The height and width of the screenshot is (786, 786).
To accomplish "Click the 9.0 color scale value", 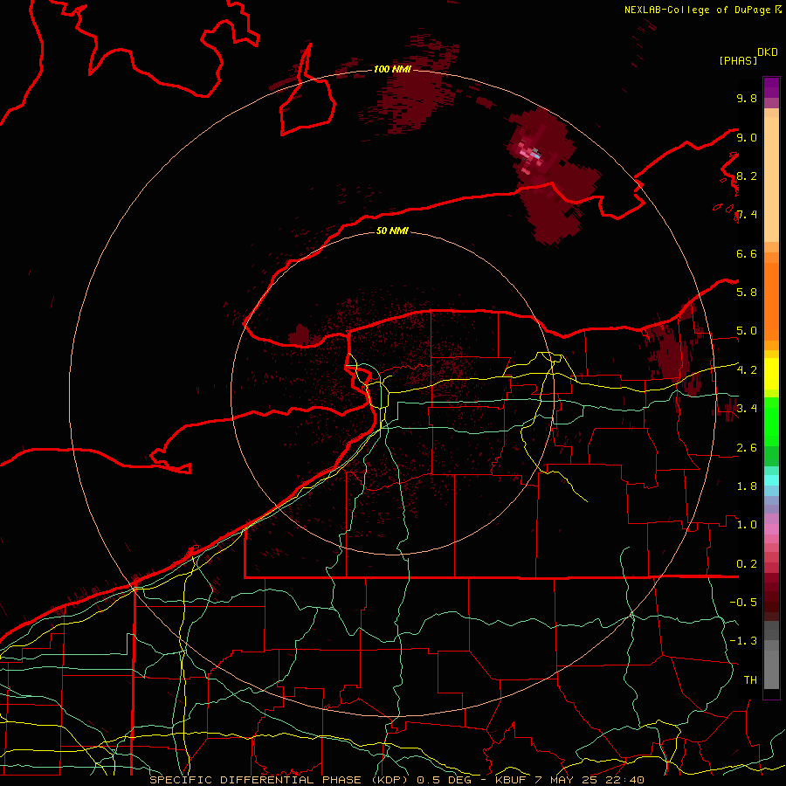I will pyautogui.click(x=747, y=137).
